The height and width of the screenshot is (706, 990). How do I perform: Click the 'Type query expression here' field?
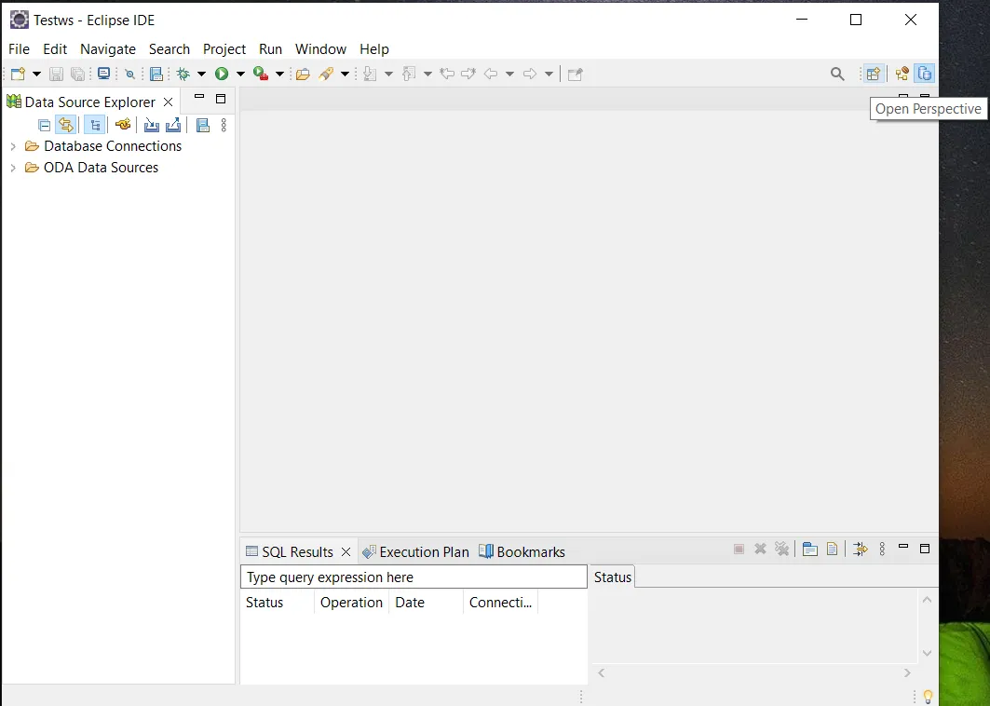[414, 577]
